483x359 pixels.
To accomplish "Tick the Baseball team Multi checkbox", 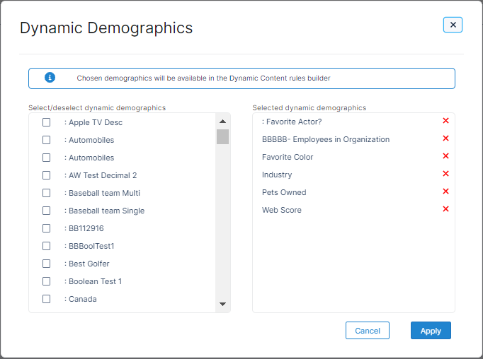I will [x=47, y=193].
